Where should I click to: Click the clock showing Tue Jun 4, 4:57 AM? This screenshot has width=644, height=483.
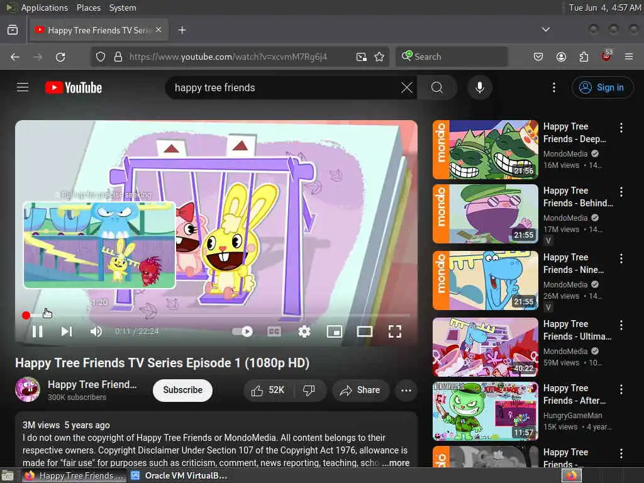pos(604,8)
